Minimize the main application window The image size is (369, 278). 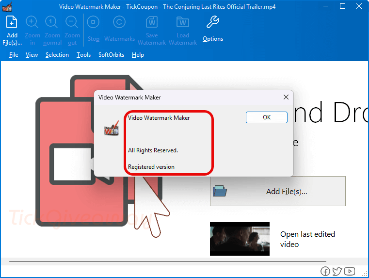point(326,6)
